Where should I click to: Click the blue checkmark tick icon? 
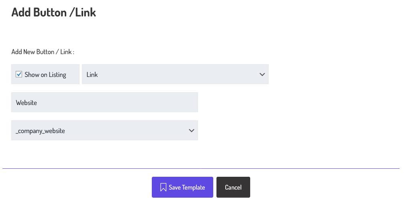tap(19, 74)
